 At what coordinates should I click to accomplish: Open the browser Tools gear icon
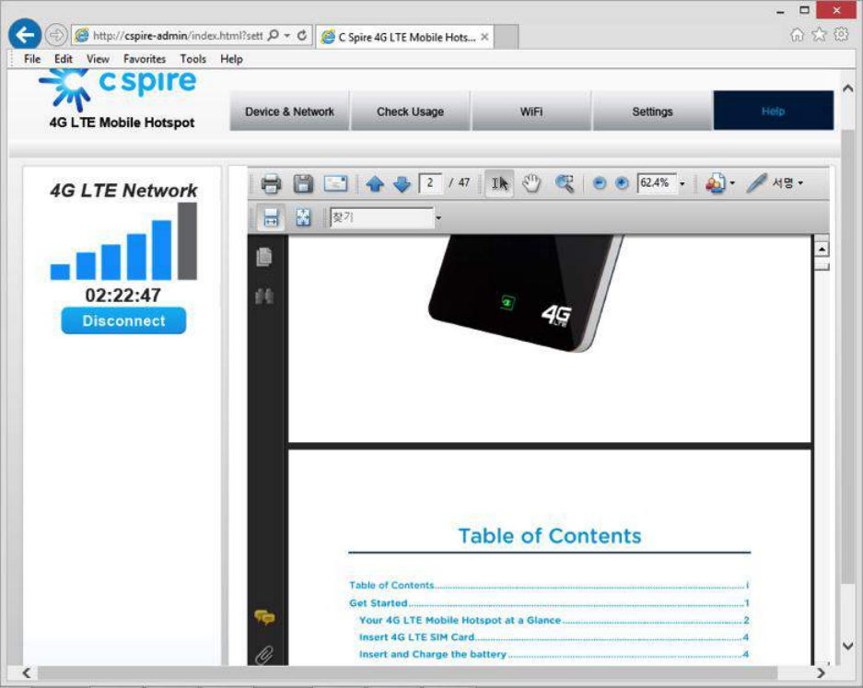pos(842,35)
